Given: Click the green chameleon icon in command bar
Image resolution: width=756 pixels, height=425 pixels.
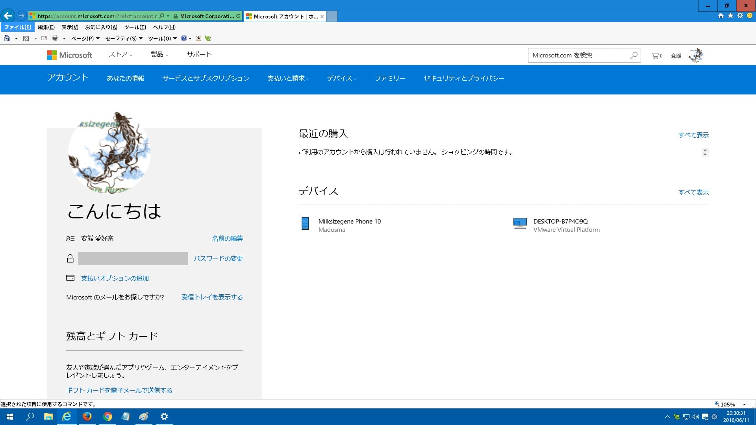Looking at the screenshot, I should tap(208, 38).
